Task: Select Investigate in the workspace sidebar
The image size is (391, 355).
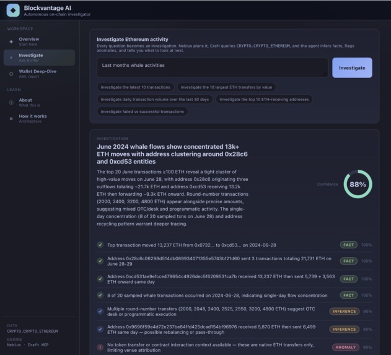Action: (39, 58)
